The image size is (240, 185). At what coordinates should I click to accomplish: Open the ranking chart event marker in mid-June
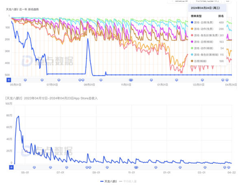point(42,80)
